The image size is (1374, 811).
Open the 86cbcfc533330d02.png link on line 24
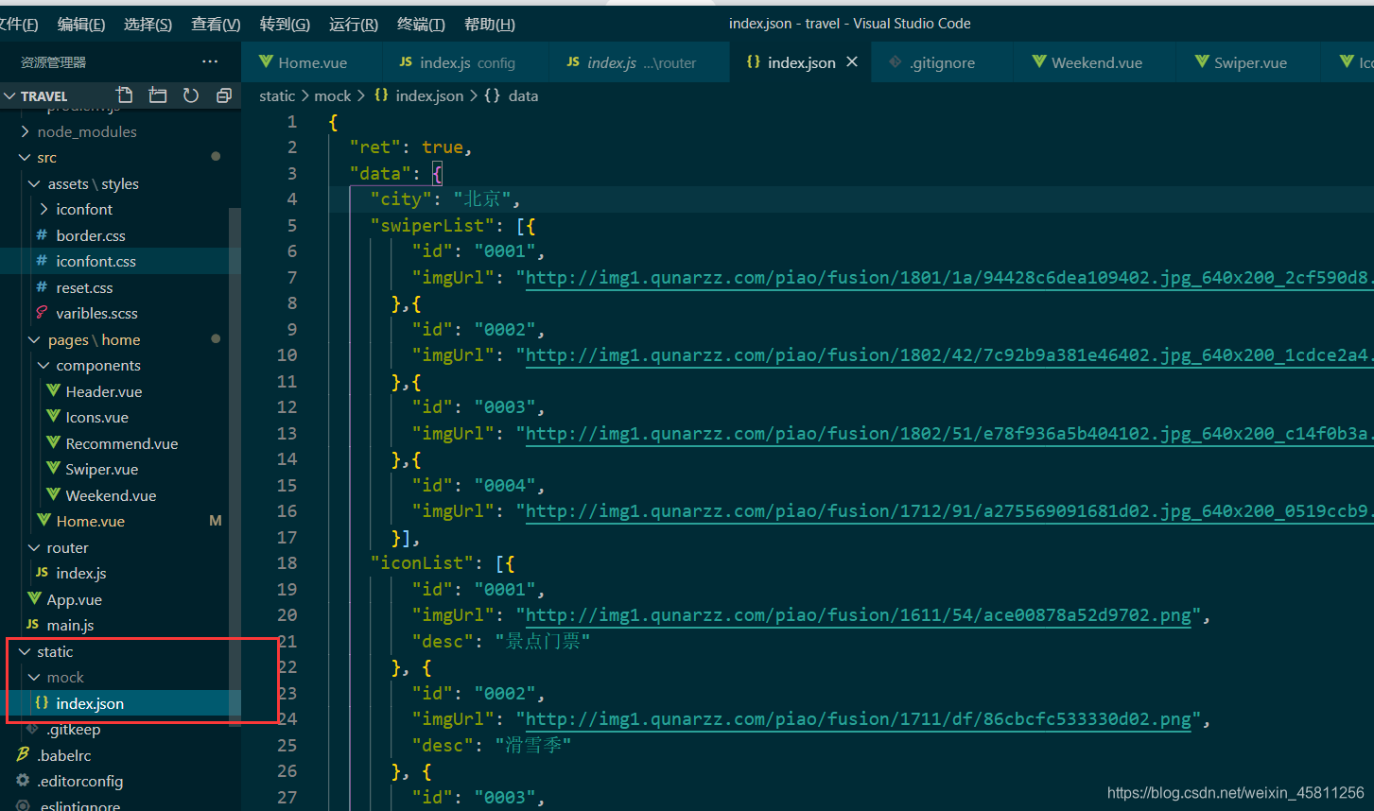(x=859, y=719)
